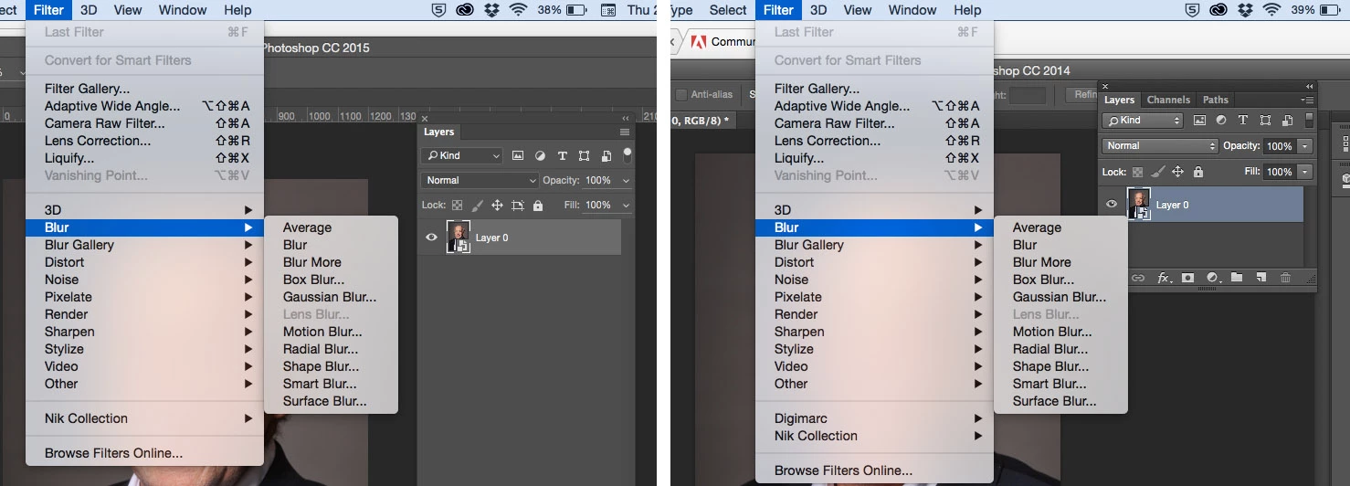This screenshot has height=486, width=1350.
Task: Click delete layer trash icon in CC 2014 panel
Action: pyautogui.click(x=1285, y=278)
